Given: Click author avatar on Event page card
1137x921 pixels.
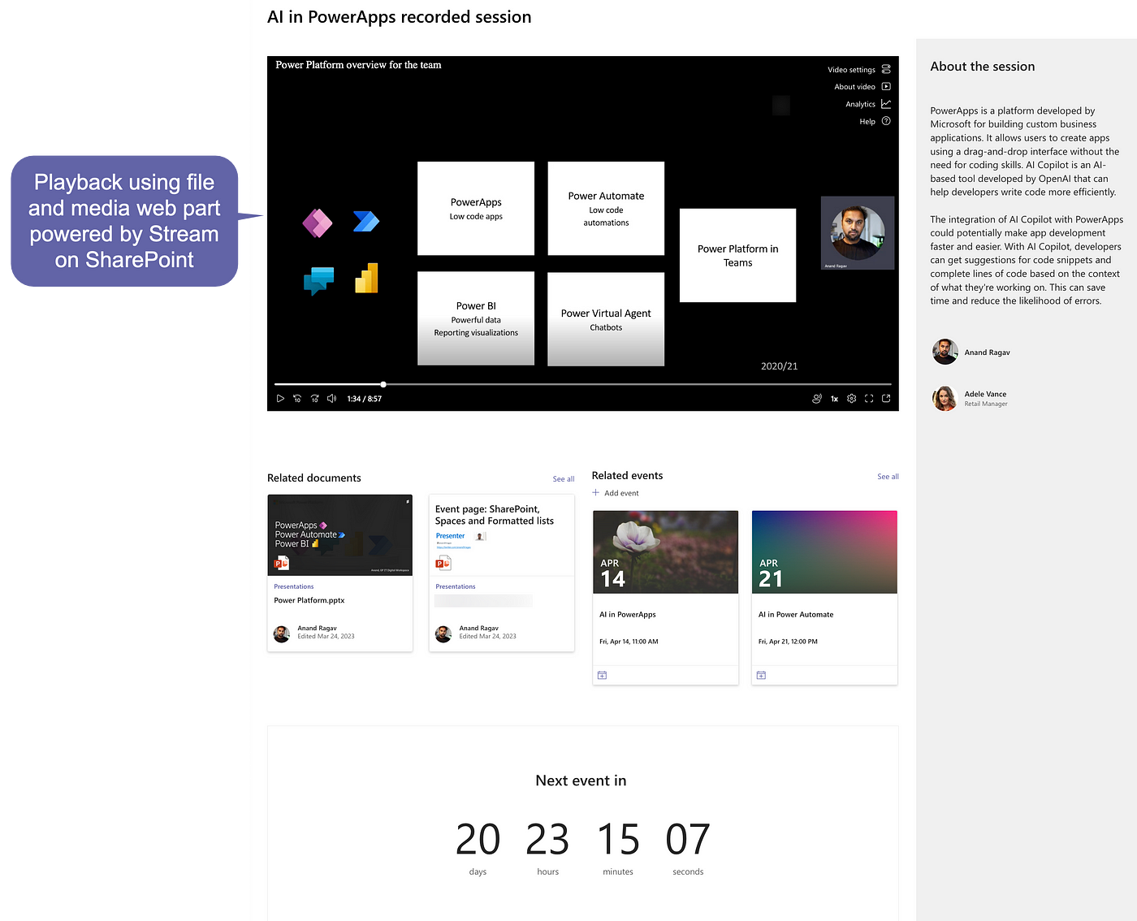Looking at the screenshot, I should point(443,634).
